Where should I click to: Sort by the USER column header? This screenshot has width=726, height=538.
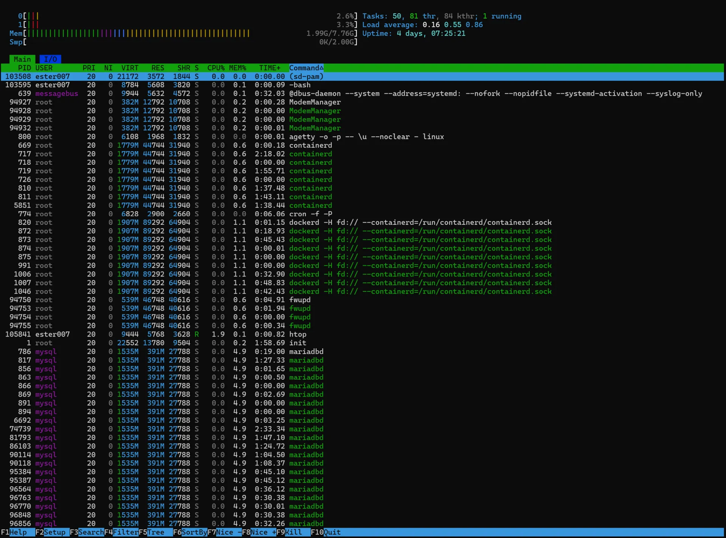44,68
